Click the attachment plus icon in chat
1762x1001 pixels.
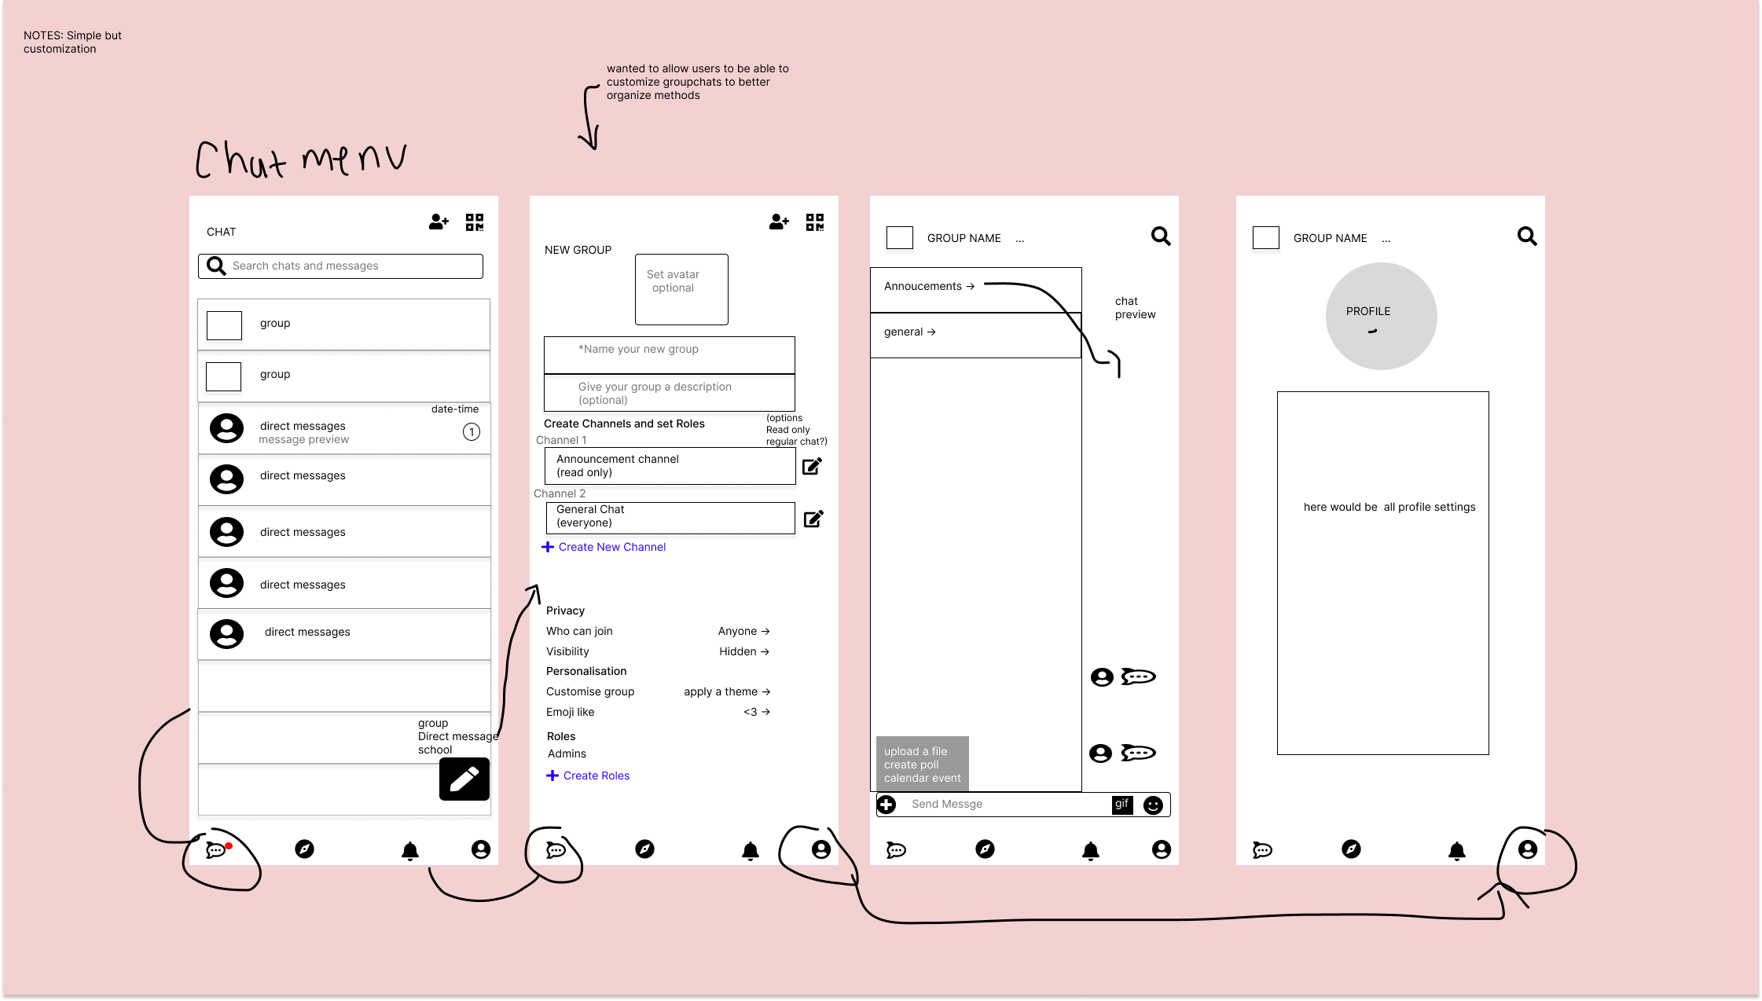(x=887, y=804)
